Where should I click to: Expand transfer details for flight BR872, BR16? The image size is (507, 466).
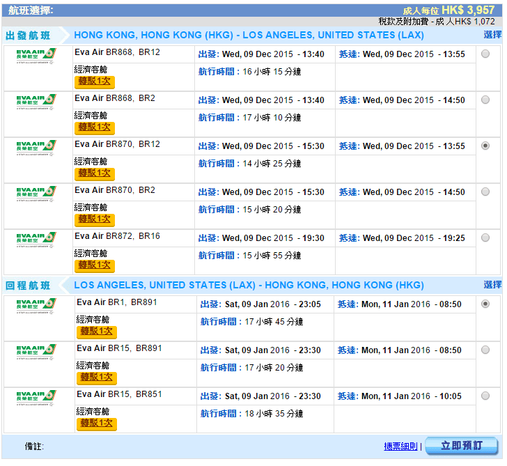94,265
